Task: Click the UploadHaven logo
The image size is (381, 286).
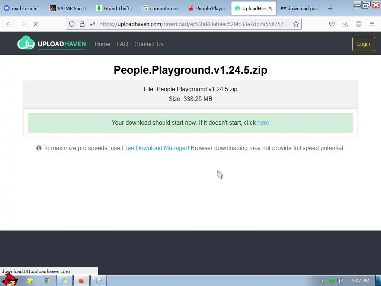Action: tap(51, 43)
